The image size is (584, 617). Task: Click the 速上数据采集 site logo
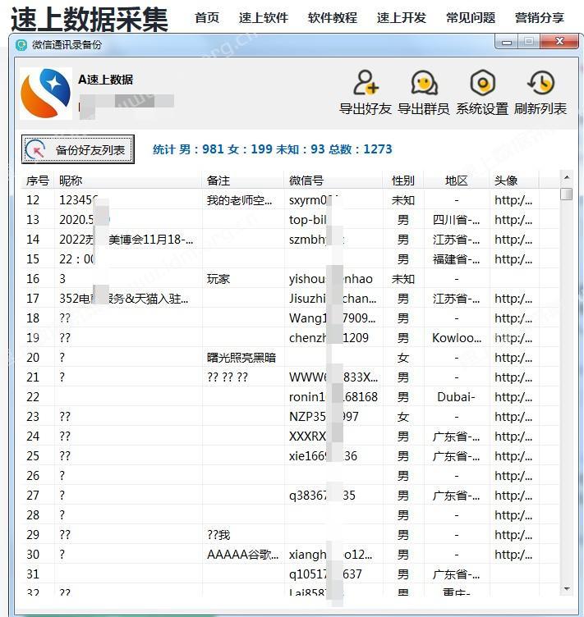pos(90,19)
